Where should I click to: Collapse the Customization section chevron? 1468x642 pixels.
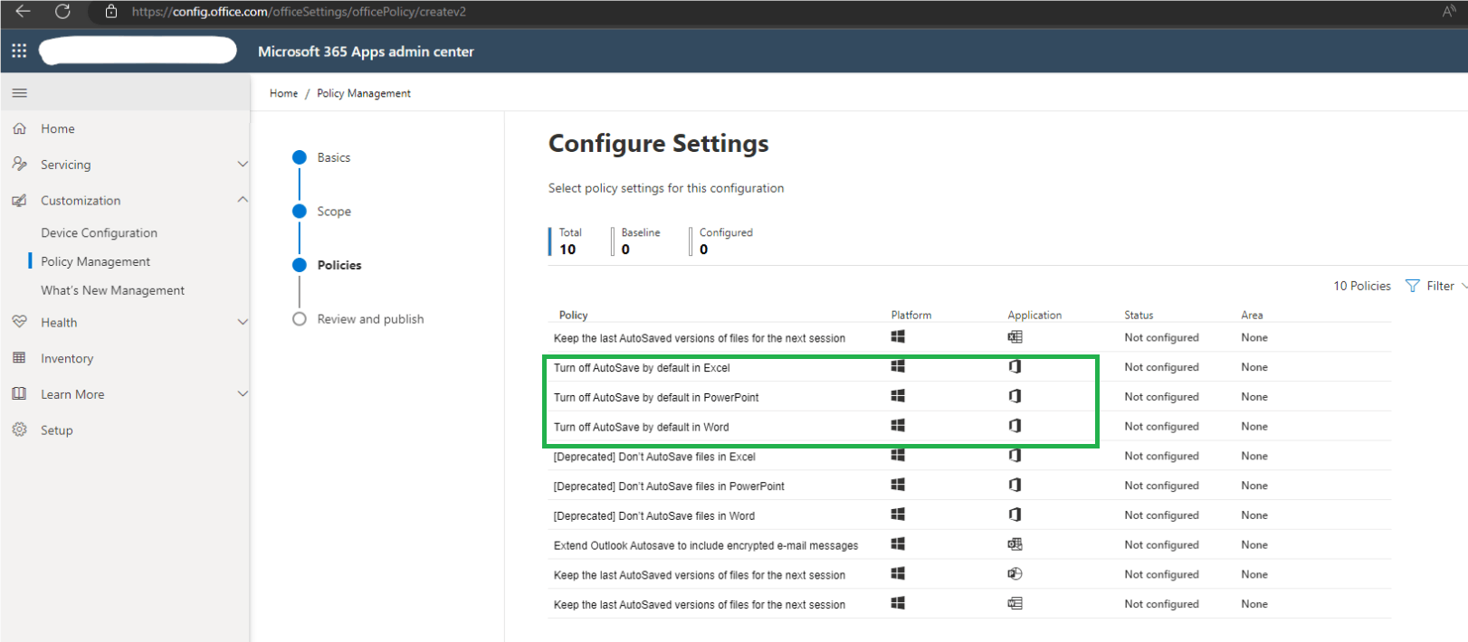(x=242, y=200)
